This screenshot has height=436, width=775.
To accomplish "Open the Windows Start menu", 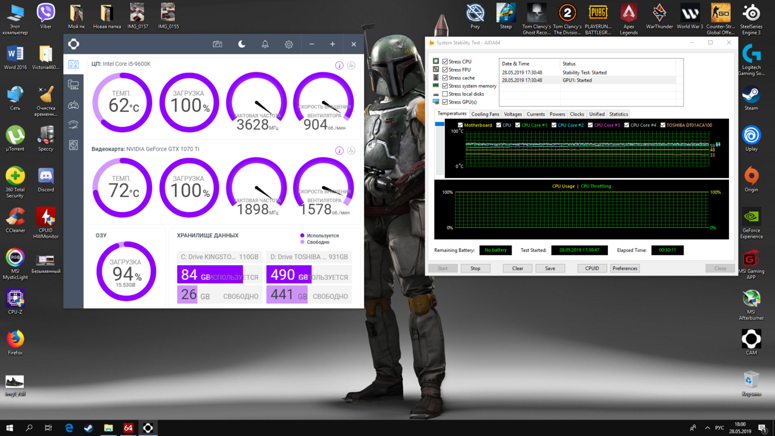I will tap(10, 428).
